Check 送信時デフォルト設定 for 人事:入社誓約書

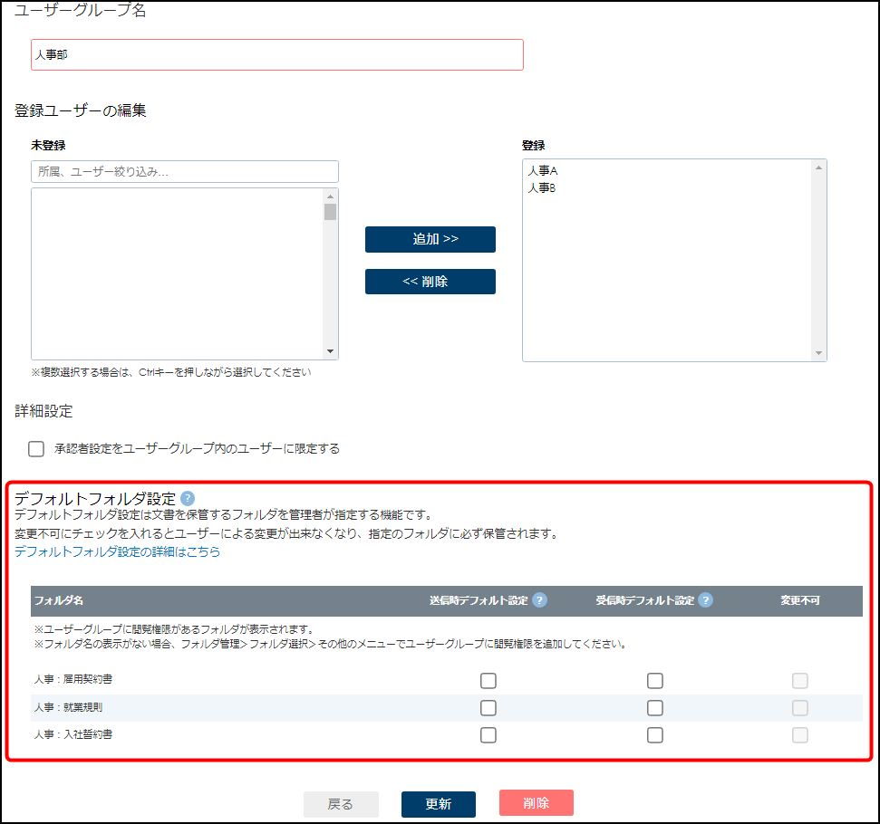(488, 735)
